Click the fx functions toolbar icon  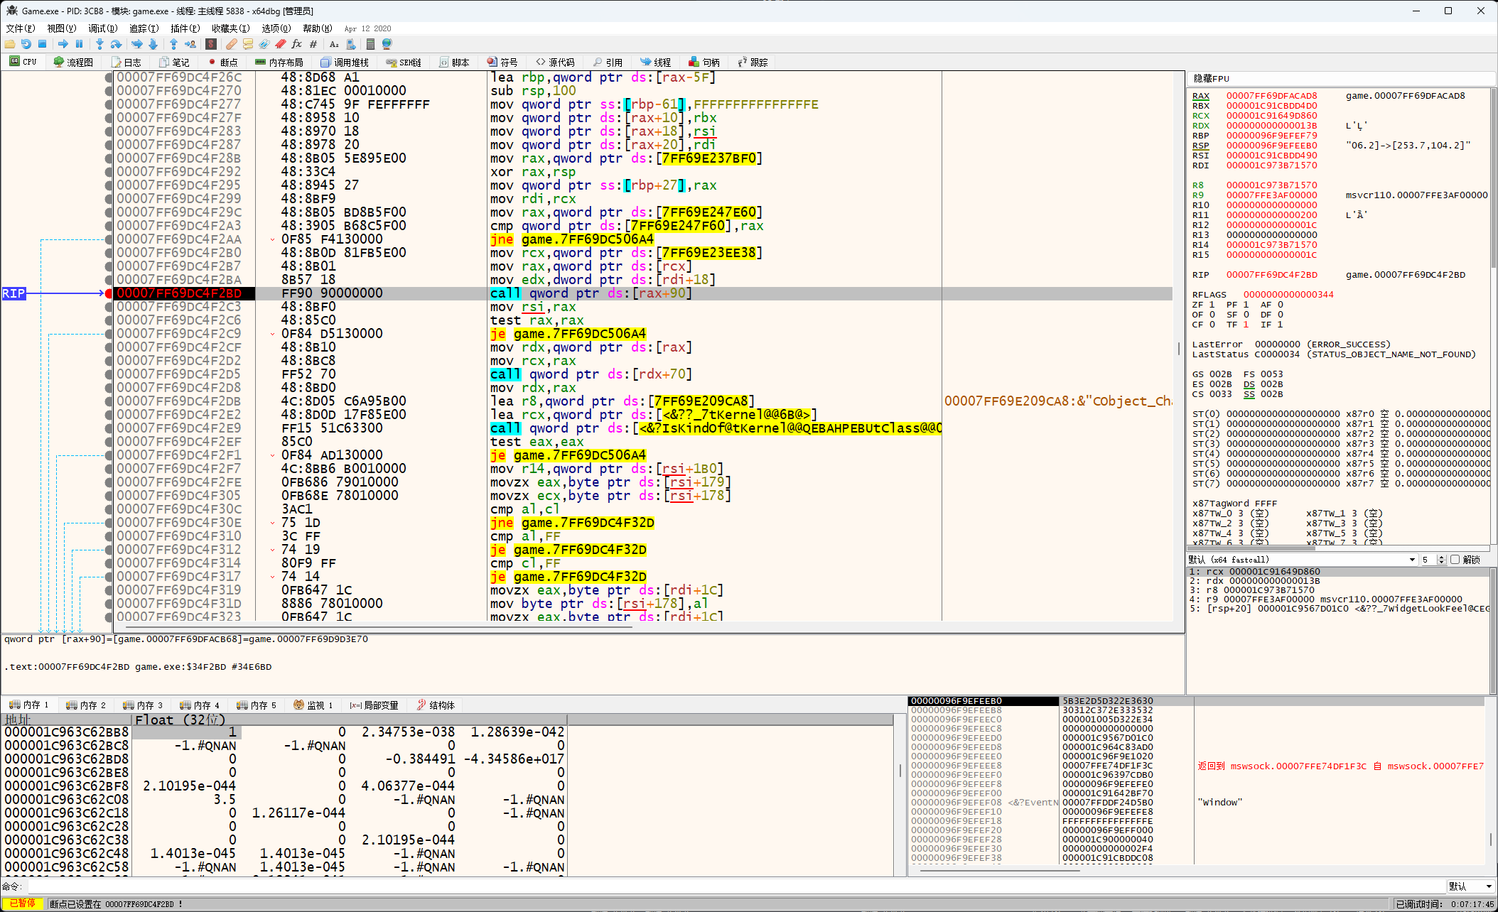point(296,44)
